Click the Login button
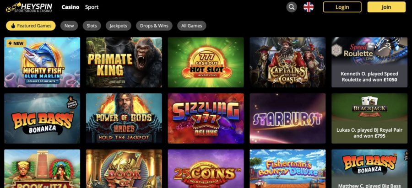The height and width of the screenshot is (188, 412). (342, 7)
